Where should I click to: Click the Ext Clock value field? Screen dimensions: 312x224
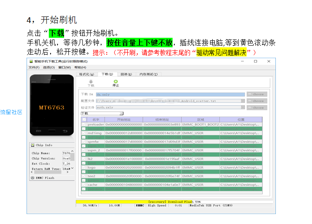pyautogui.click(x=66, y=164)
